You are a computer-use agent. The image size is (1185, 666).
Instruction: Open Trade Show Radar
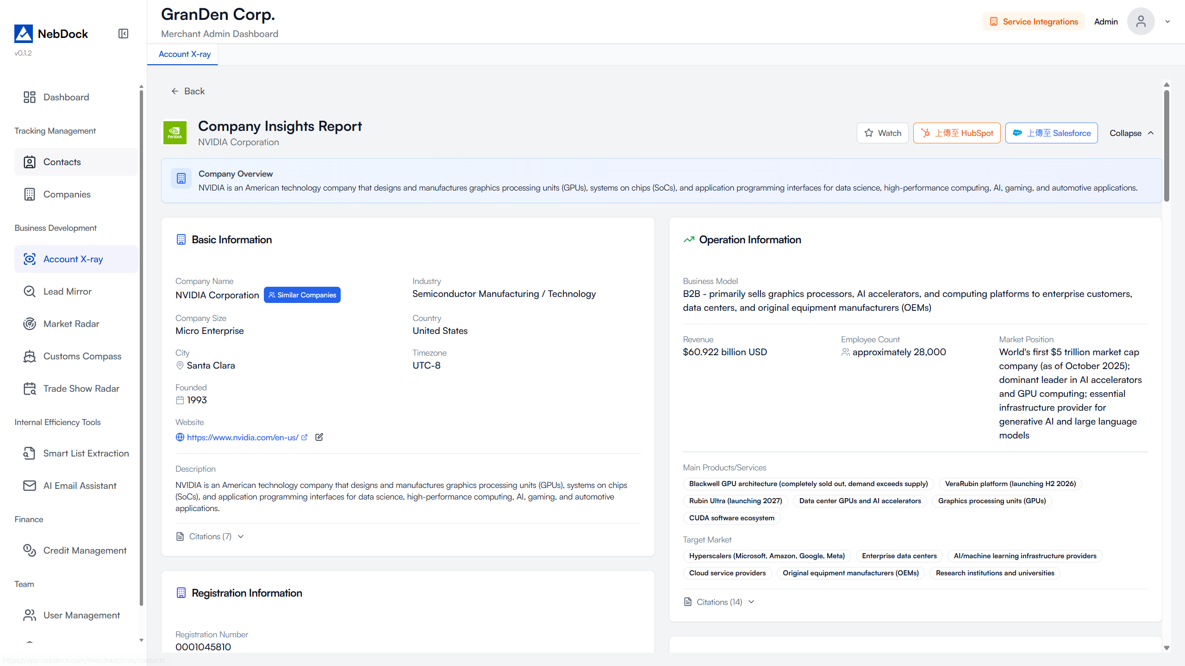click(81, 388)
